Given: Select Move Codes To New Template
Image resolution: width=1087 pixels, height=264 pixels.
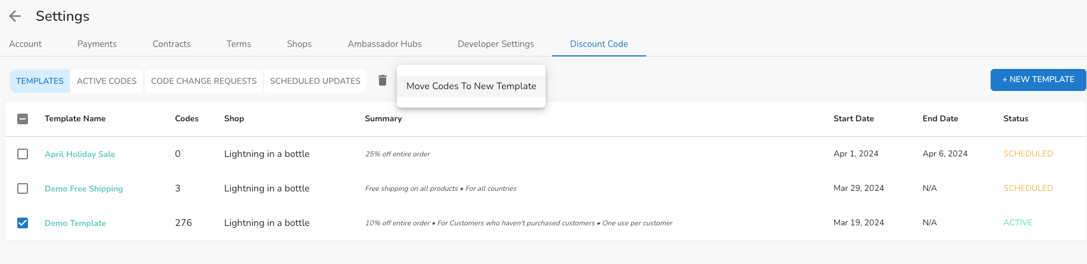Looking at the screenshot, I should 471,86.
